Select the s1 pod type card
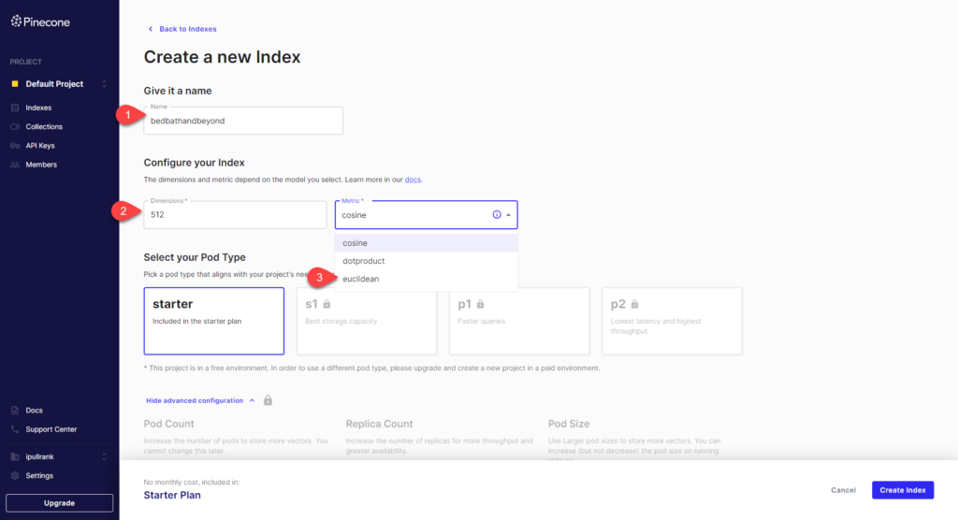 coord(367,321)
